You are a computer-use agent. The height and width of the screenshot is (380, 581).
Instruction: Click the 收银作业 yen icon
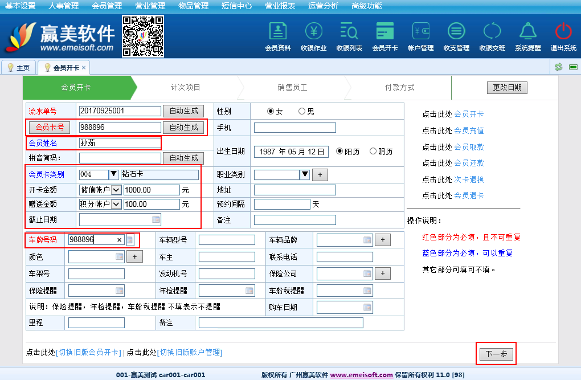[x=313, y=31]
